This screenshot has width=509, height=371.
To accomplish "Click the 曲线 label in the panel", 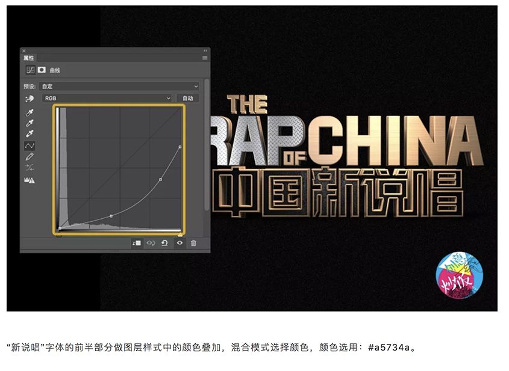I will (x=55, y=70).
